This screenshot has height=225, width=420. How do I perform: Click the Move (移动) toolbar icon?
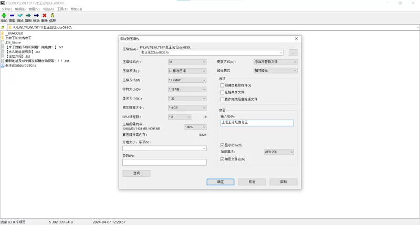[x=36, y=16]
